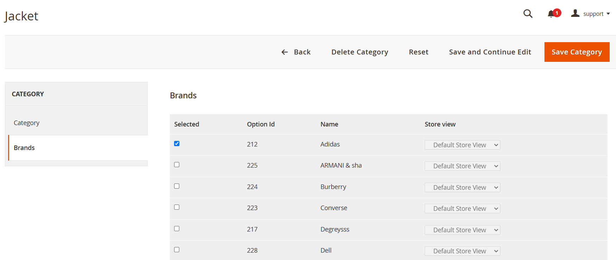Click option id 223 cell
The height and width of the screenshot is (260, 616).
[252, 208]
